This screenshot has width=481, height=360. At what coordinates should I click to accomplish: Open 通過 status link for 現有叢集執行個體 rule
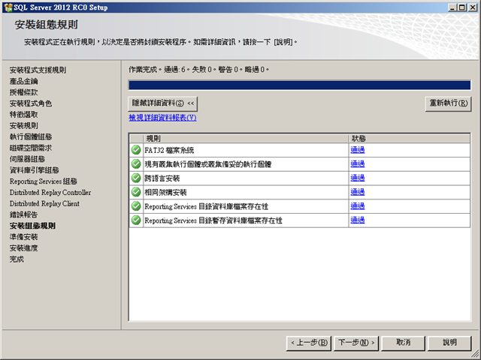tap(358, 163)
